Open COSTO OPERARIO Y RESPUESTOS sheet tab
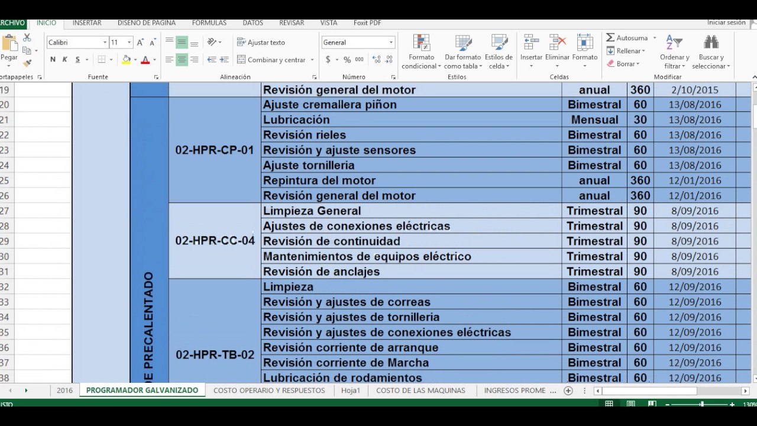 pos(269,390)
